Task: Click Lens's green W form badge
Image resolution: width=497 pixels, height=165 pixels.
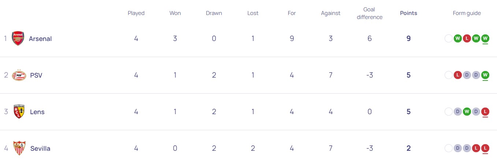Action: 467,112
